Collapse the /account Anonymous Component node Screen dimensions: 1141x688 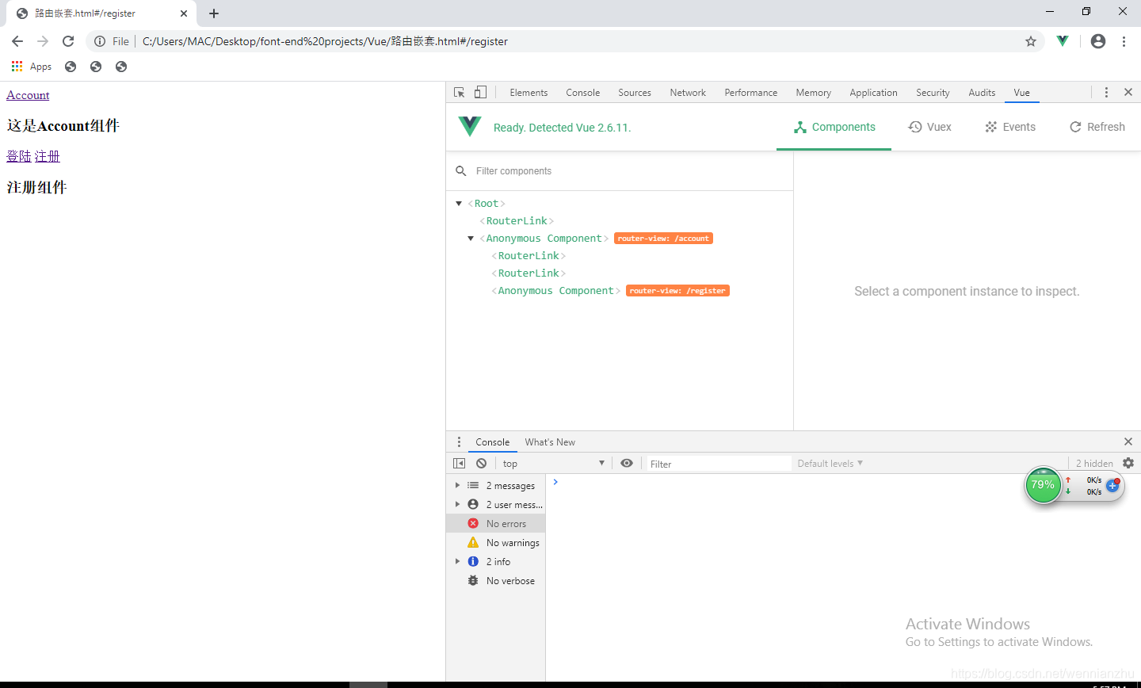click(471, 239)
